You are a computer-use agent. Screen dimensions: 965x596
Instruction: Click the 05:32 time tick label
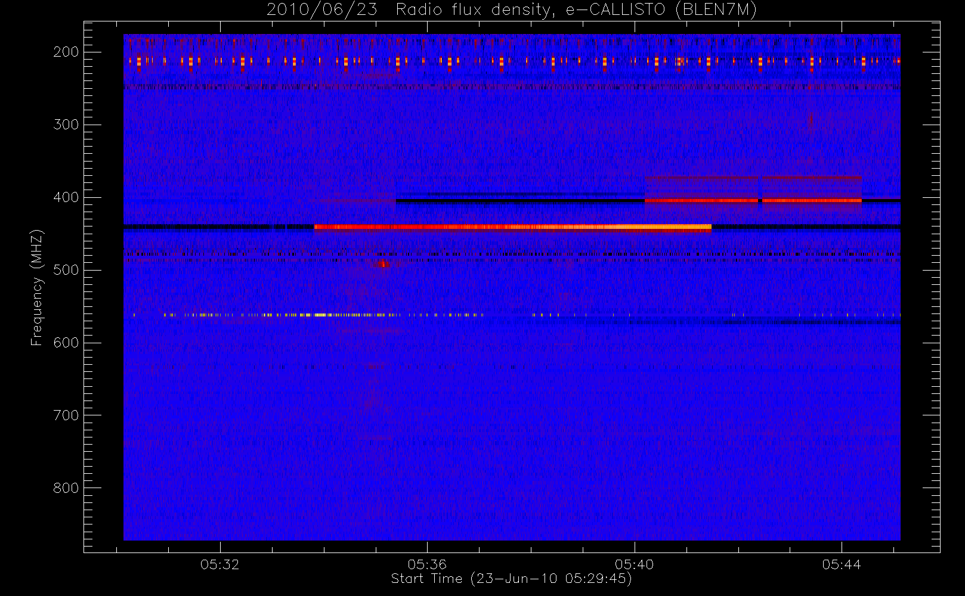point(220,564)
